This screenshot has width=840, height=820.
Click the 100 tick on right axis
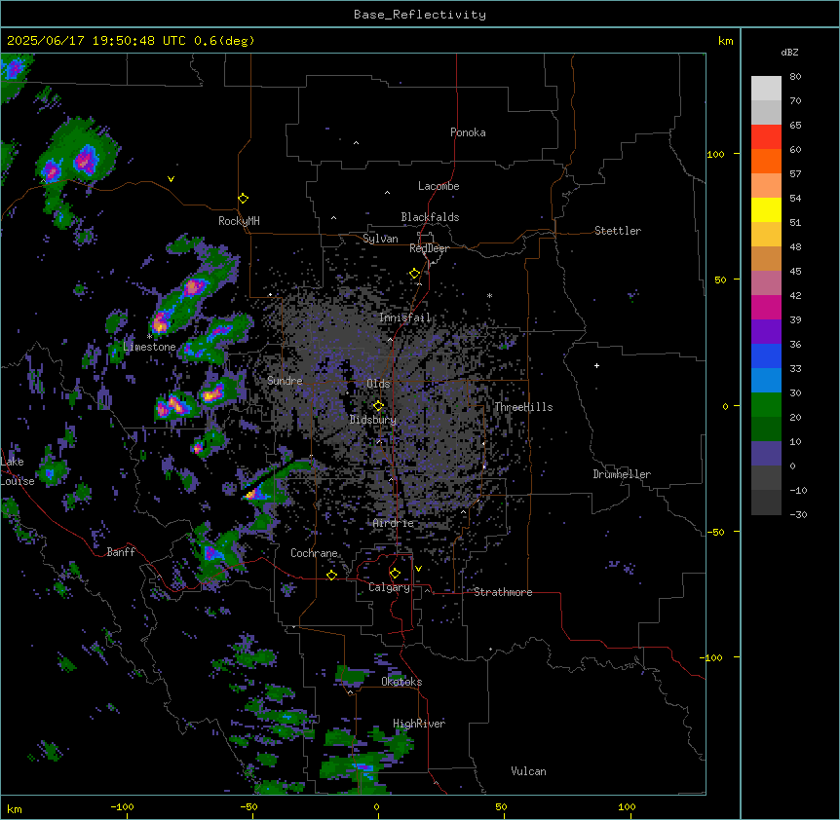click(x=715, y=154)
